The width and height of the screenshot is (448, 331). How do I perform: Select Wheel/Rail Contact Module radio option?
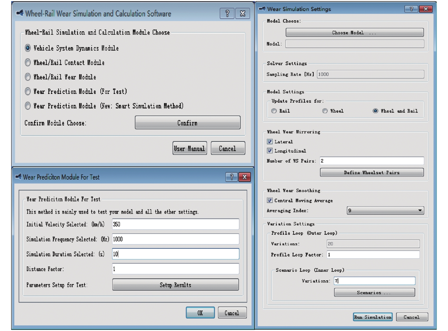[x=28, y=63]
